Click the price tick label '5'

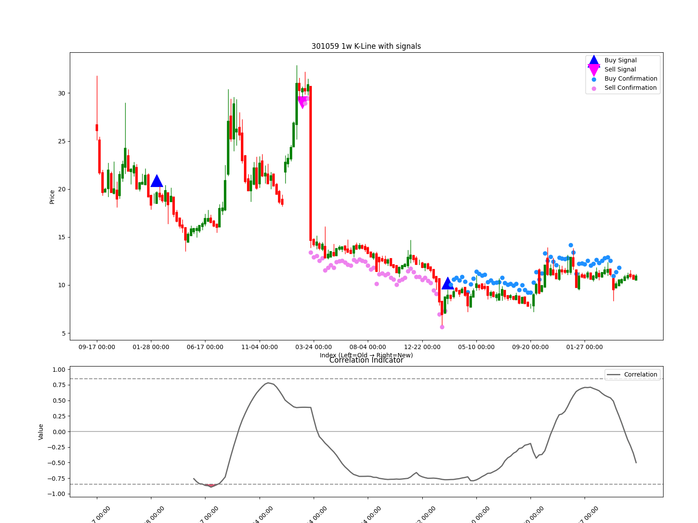click(x=63, y=333)
